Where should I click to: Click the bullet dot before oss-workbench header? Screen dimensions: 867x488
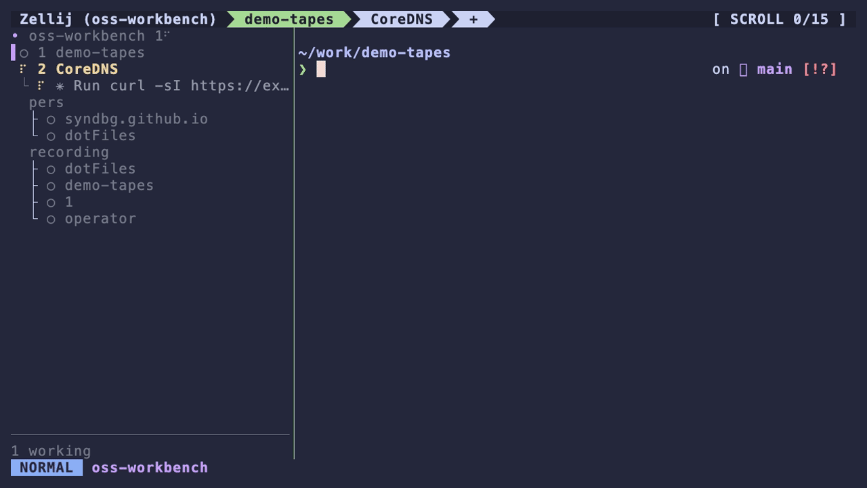[15, 35]
